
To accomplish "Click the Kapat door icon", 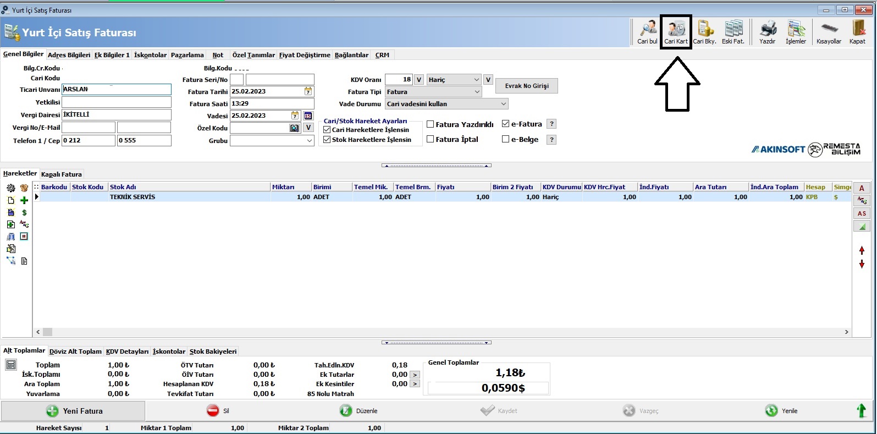I will (x=857, y=32).
